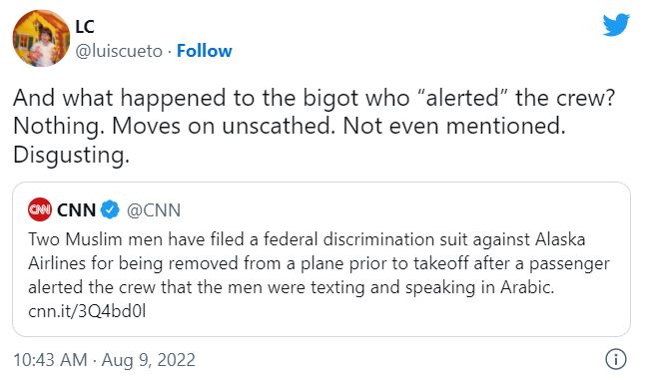Screen dimensions: 646x382
Task: Open the @CNN handle
Action: click(x=153, y=210)
